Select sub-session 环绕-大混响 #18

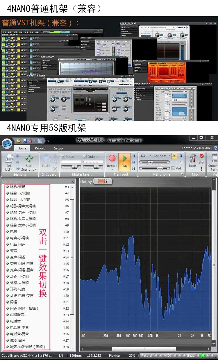coord(37,283)
